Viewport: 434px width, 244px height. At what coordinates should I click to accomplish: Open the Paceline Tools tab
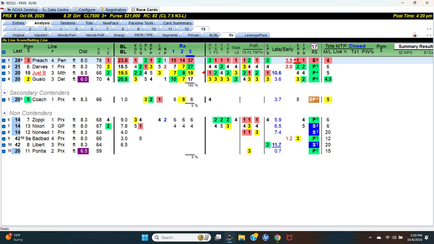click(141, 23)
